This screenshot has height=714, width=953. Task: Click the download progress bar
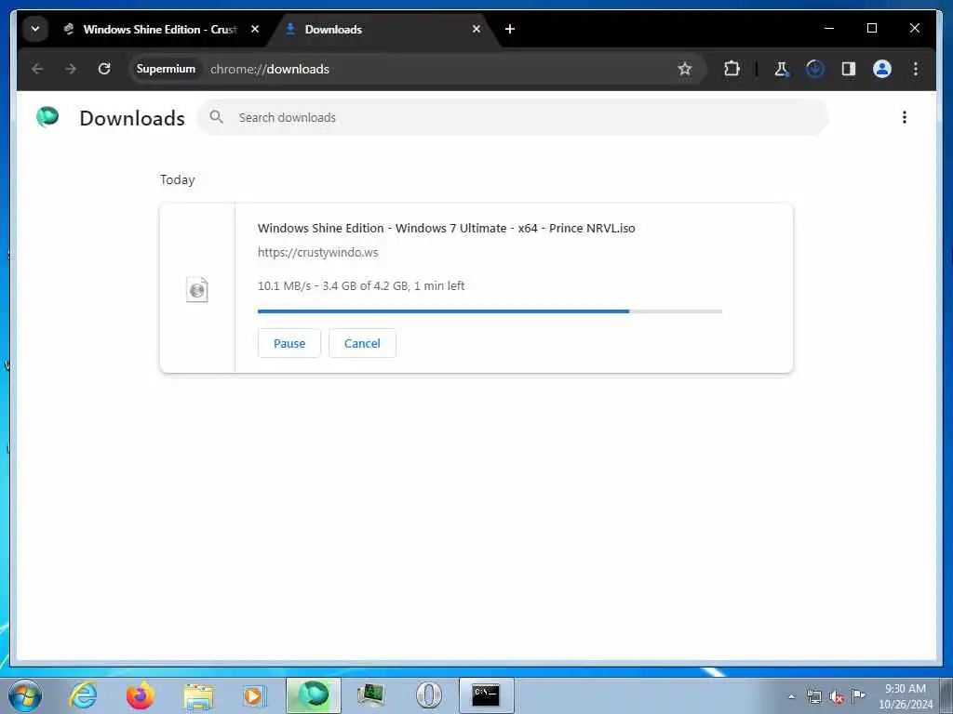(490, 311)
